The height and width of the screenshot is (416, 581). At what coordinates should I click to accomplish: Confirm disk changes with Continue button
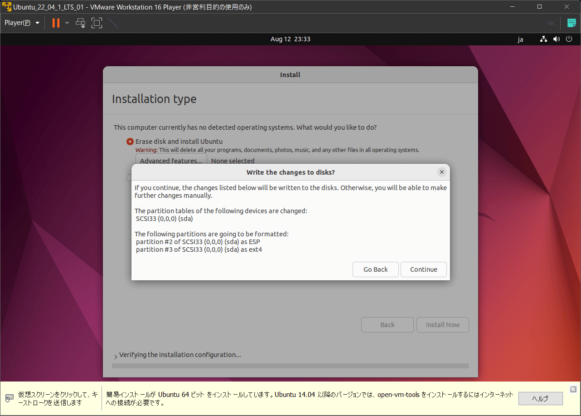tap(424, 269)
